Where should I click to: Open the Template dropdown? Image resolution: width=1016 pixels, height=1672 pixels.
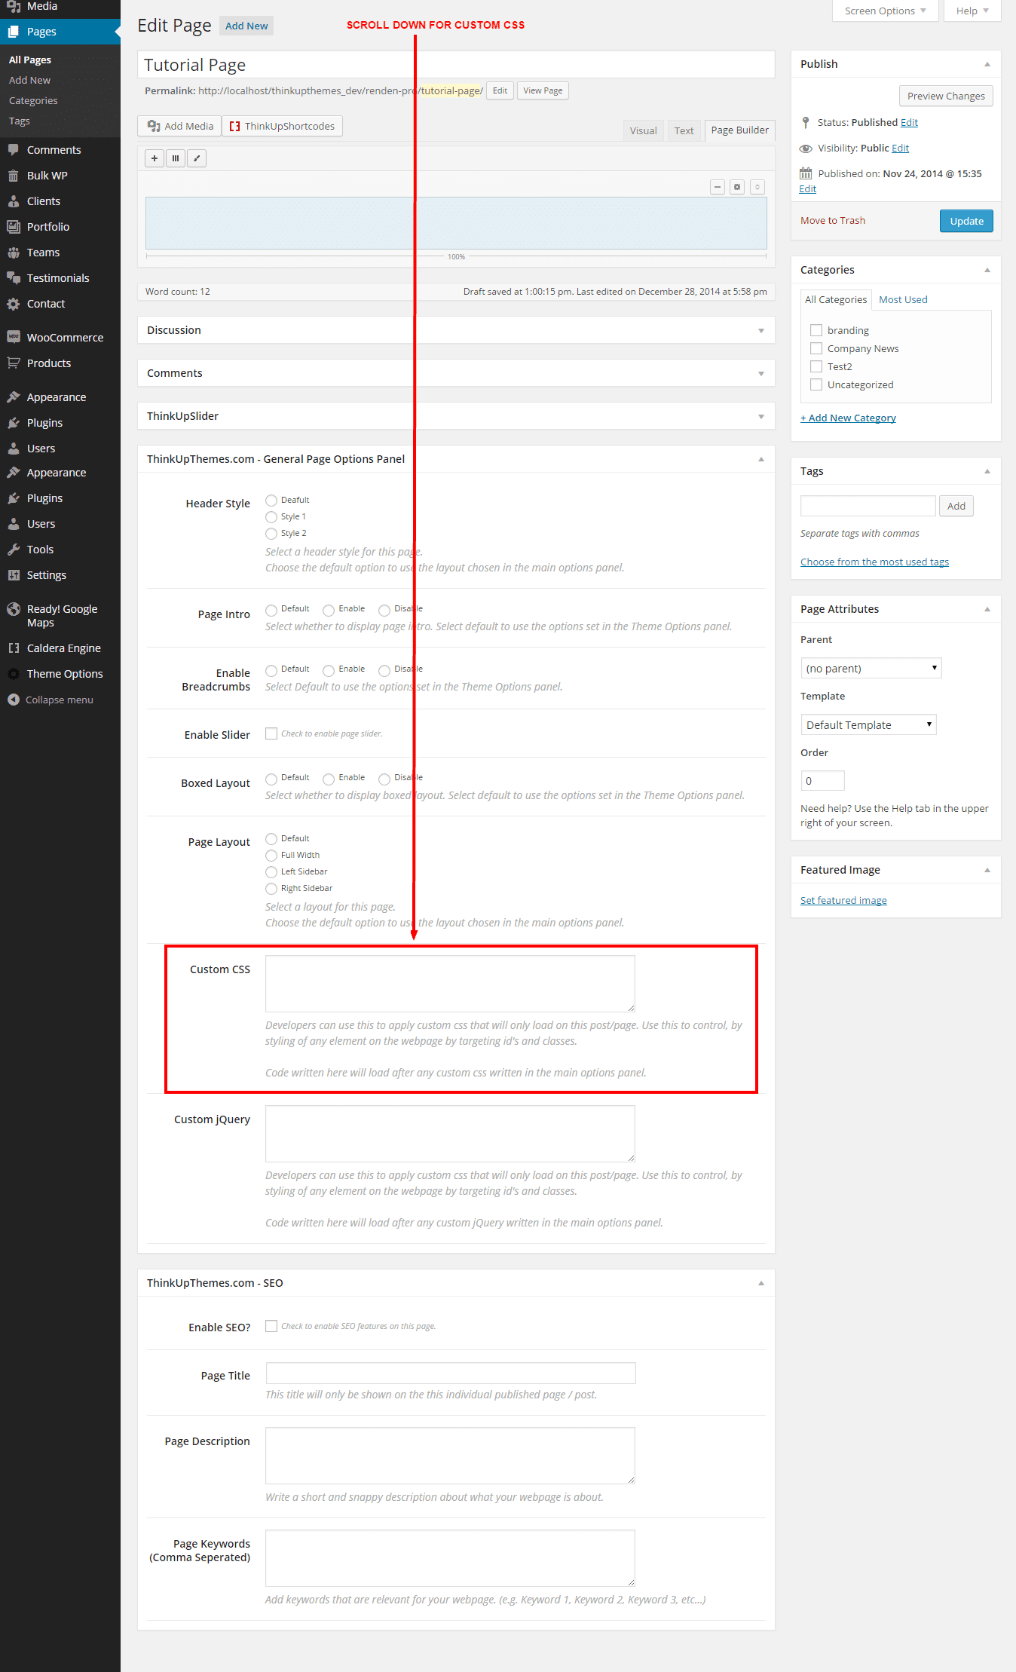868,725
